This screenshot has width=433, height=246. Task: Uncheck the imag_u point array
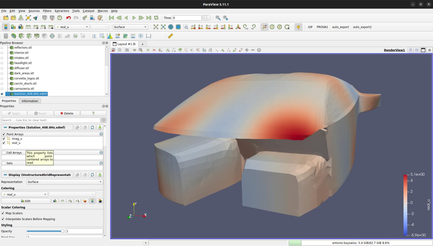pos(4,138)
